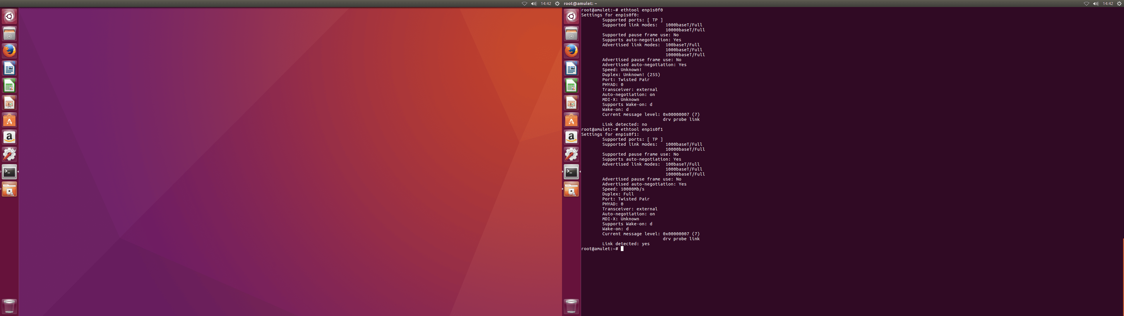Open Files in launcher beside the terminal window

pos(571,34)
